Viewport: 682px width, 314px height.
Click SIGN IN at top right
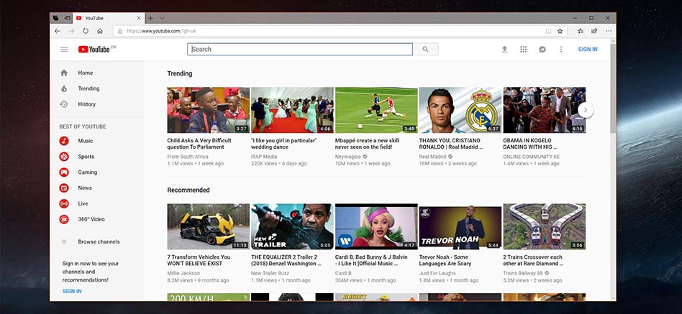coord(588,50)
